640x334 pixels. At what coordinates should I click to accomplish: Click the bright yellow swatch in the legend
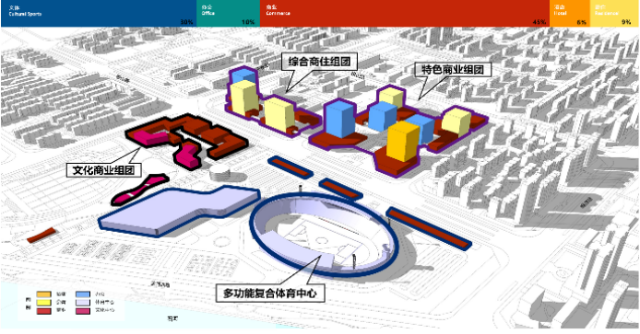point(43,303)
